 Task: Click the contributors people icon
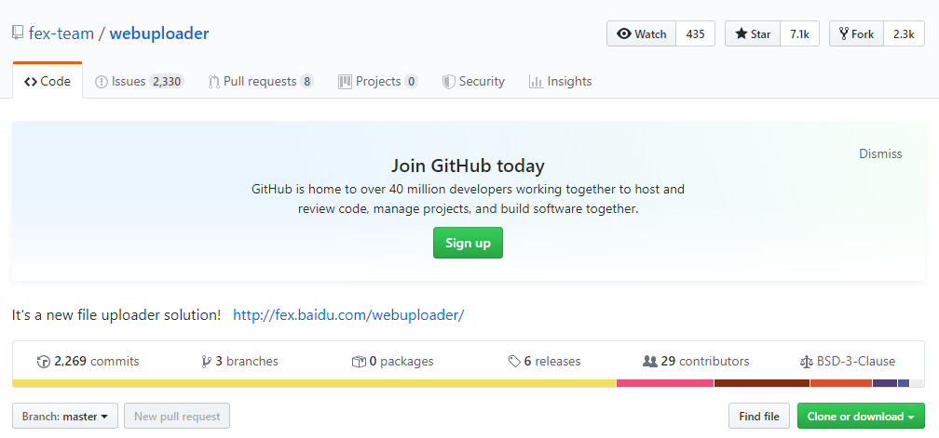click(x=650, y=362)
